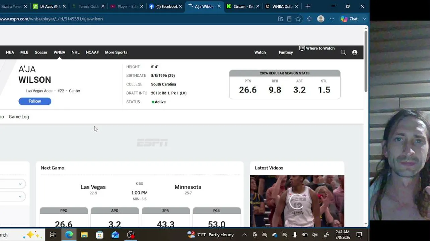Click the microphone tray icon
Screen dimensions: 430x241
pyautogui.click(x=295, y=235)
